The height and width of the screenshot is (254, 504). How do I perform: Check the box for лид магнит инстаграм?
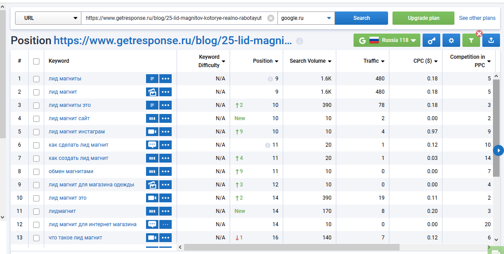coord(36,132)
